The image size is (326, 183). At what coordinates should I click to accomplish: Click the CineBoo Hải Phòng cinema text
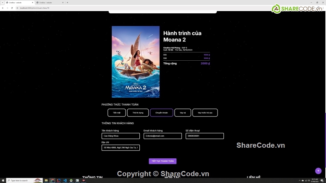coord(172,48)
